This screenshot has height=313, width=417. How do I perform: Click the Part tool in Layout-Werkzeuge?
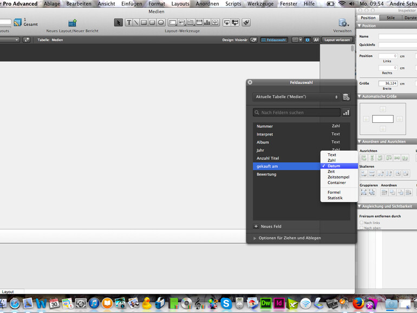pyautogui.click(x=235, y=23)
